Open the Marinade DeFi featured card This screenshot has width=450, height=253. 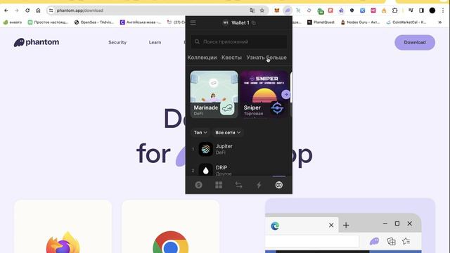(x=214, y=94)
